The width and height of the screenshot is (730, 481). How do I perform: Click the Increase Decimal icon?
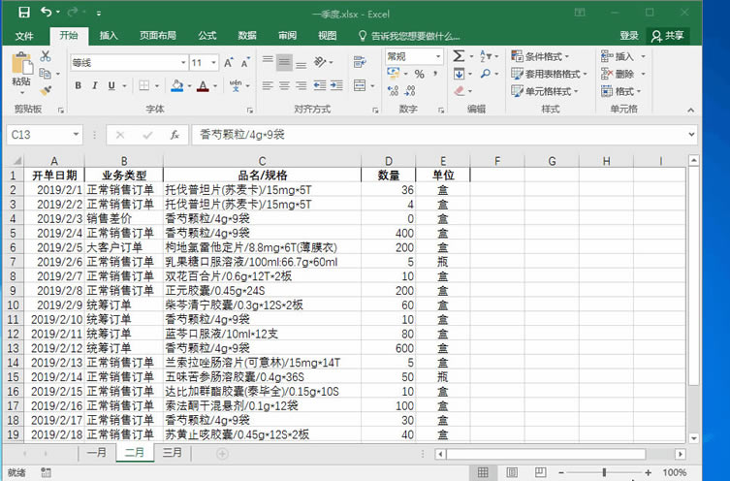click(393, 90)
